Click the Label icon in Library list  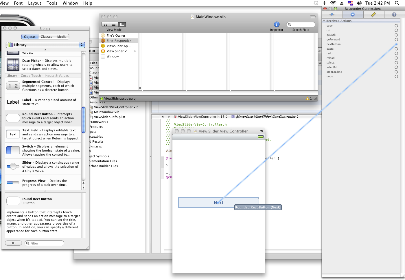tap(13, 102)
